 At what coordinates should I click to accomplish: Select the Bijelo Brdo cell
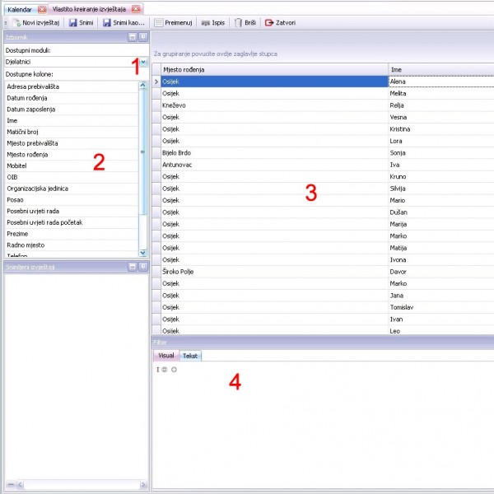[x=274, y=153]
